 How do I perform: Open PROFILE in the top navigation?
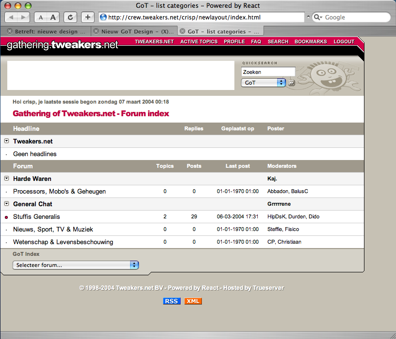234,42
